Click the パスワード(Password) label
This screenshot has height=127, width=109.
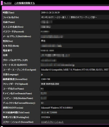point(13,32)
